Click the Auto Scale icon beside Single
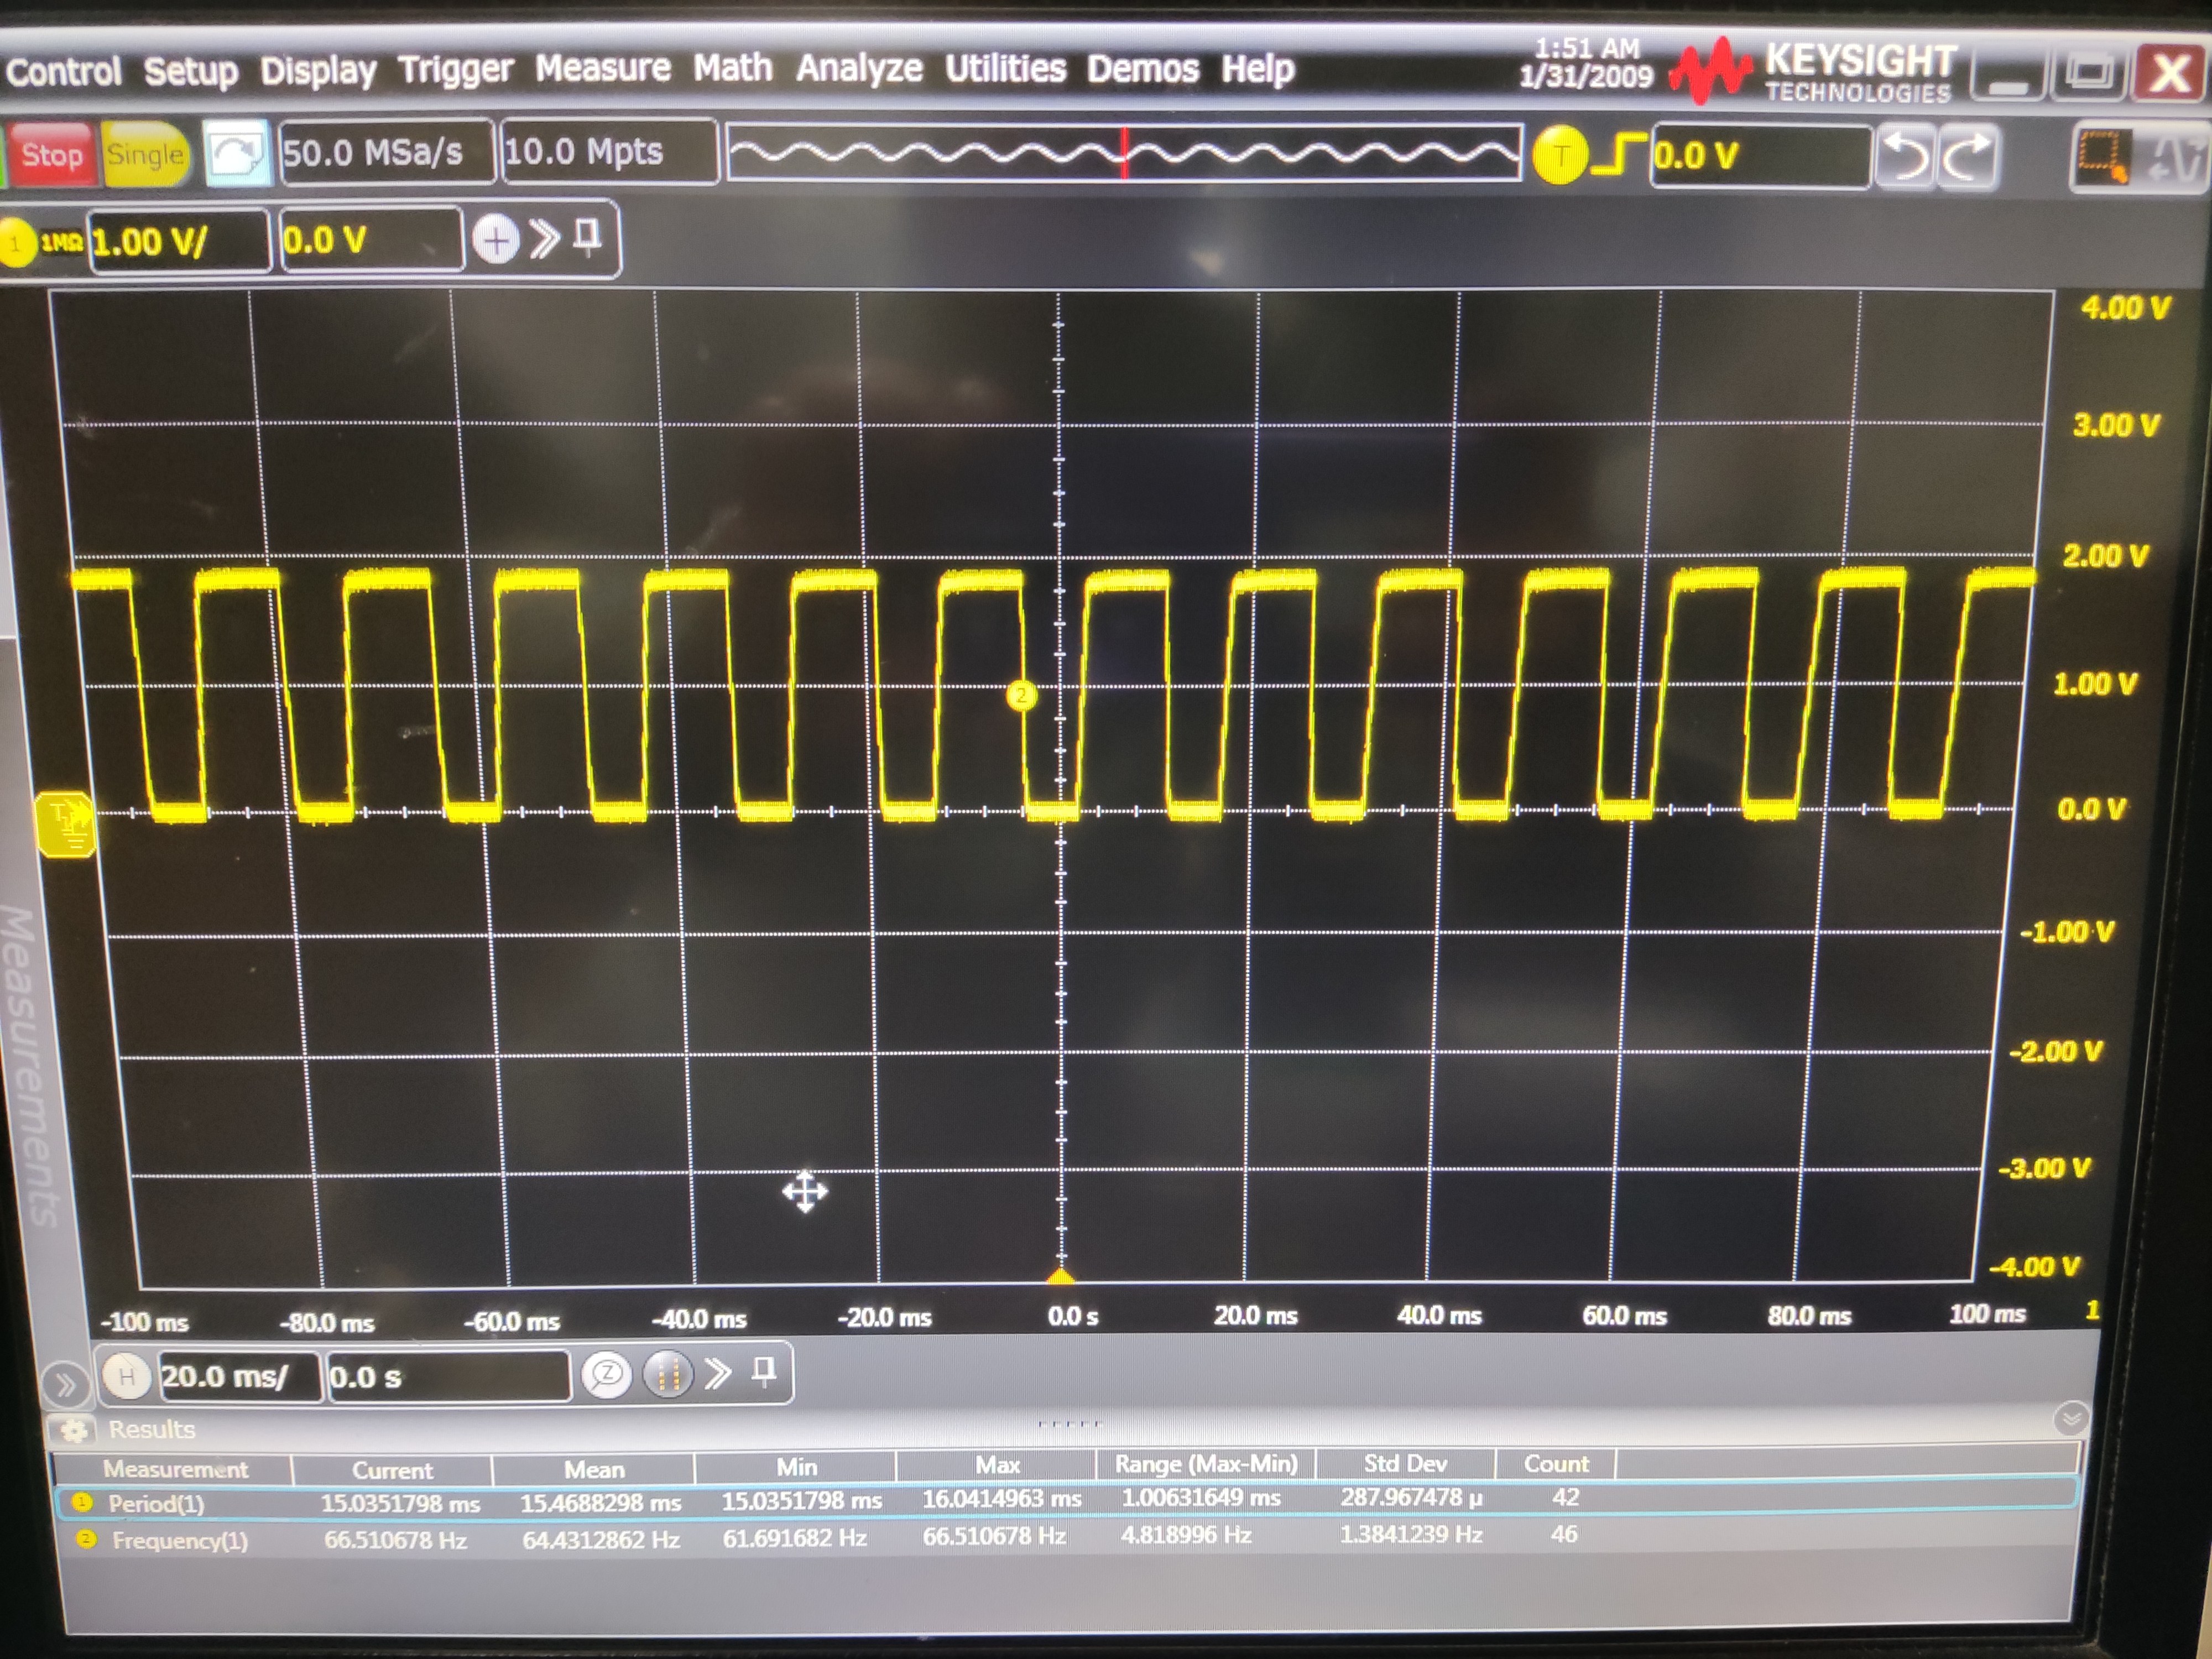 [x=236, y=154]
